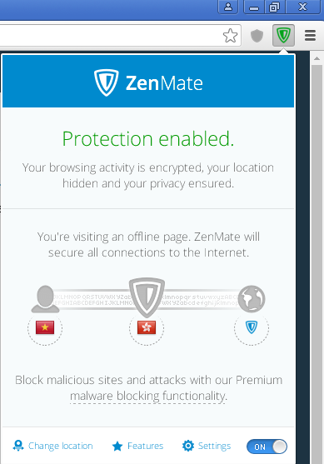Click the Hong Kong flag server icon
Image resolution: width=324 pixels, height=464 pixels.
tap(147, 327)
